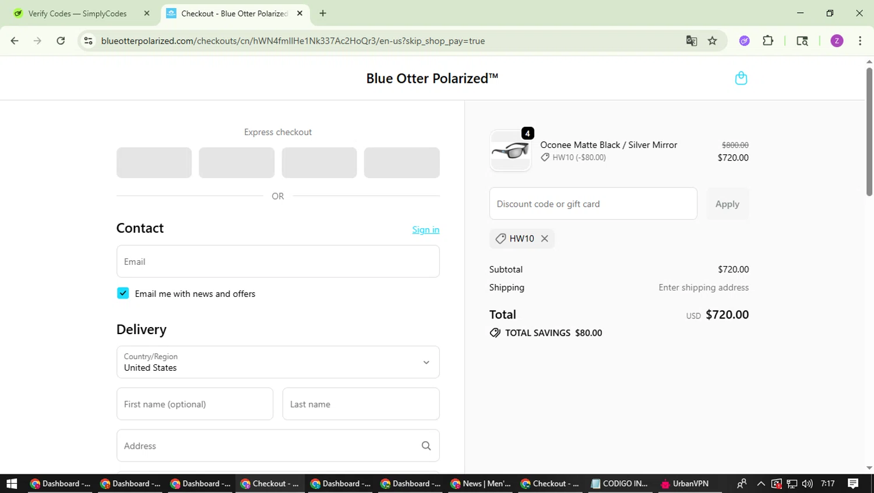874x493 pixels.
Task: Close the Checkout Blue Otter tab
Action: pyautogui.click(x=299, y=13)
